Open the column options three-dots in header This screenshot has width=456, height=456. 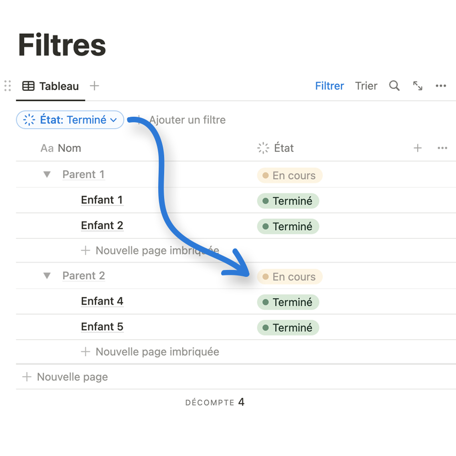point(442,148)
